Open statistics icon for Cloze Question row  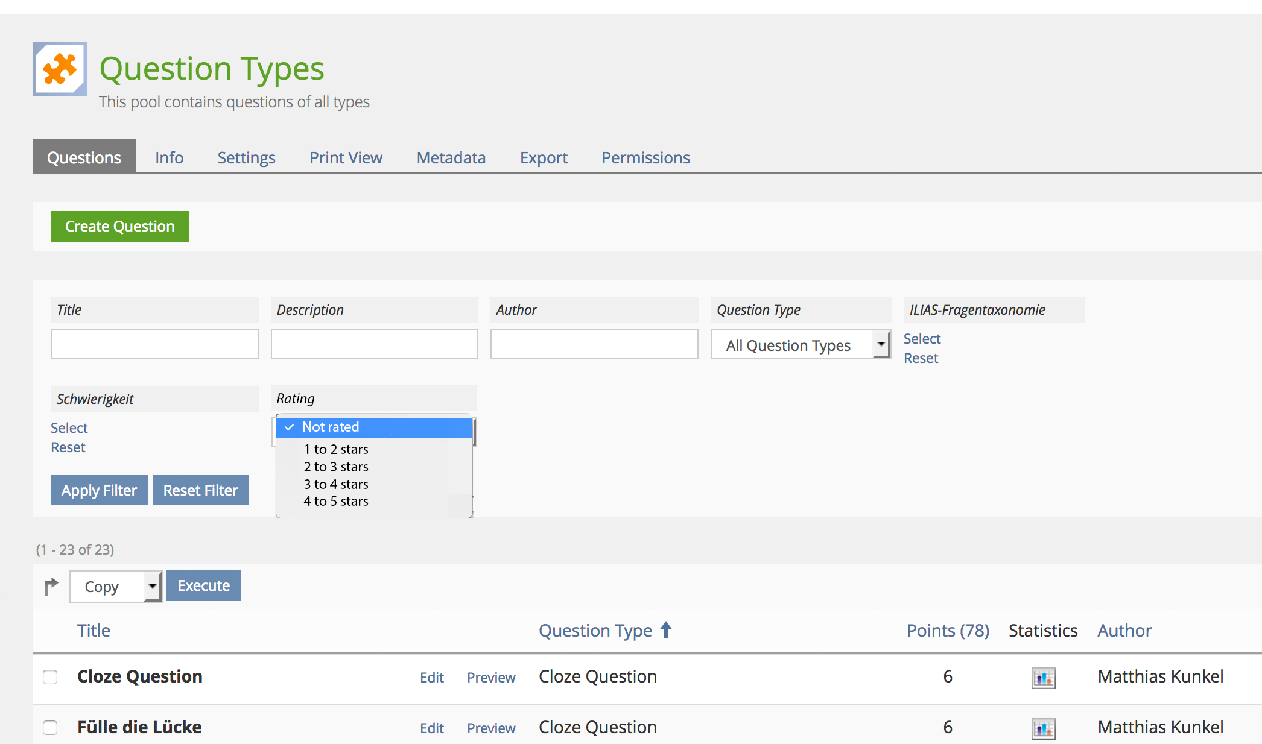pyautogui.click(x=1043, y=678)
